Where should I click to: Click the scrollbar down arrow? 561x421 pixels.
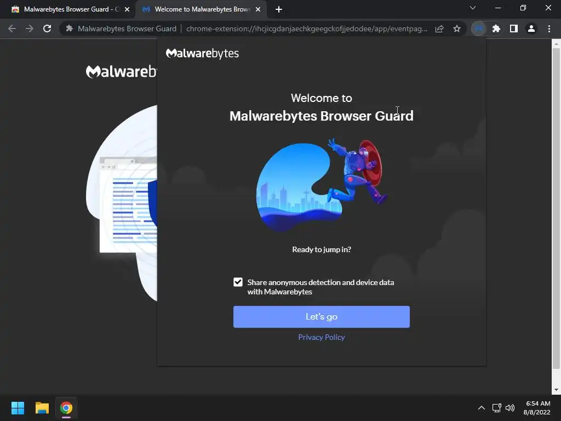click(556, 390)
